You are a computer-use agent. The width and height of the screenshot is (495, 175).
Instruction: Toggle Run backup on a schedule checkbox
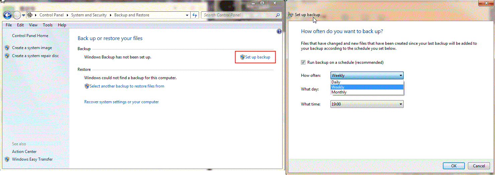tap(303, 62)
